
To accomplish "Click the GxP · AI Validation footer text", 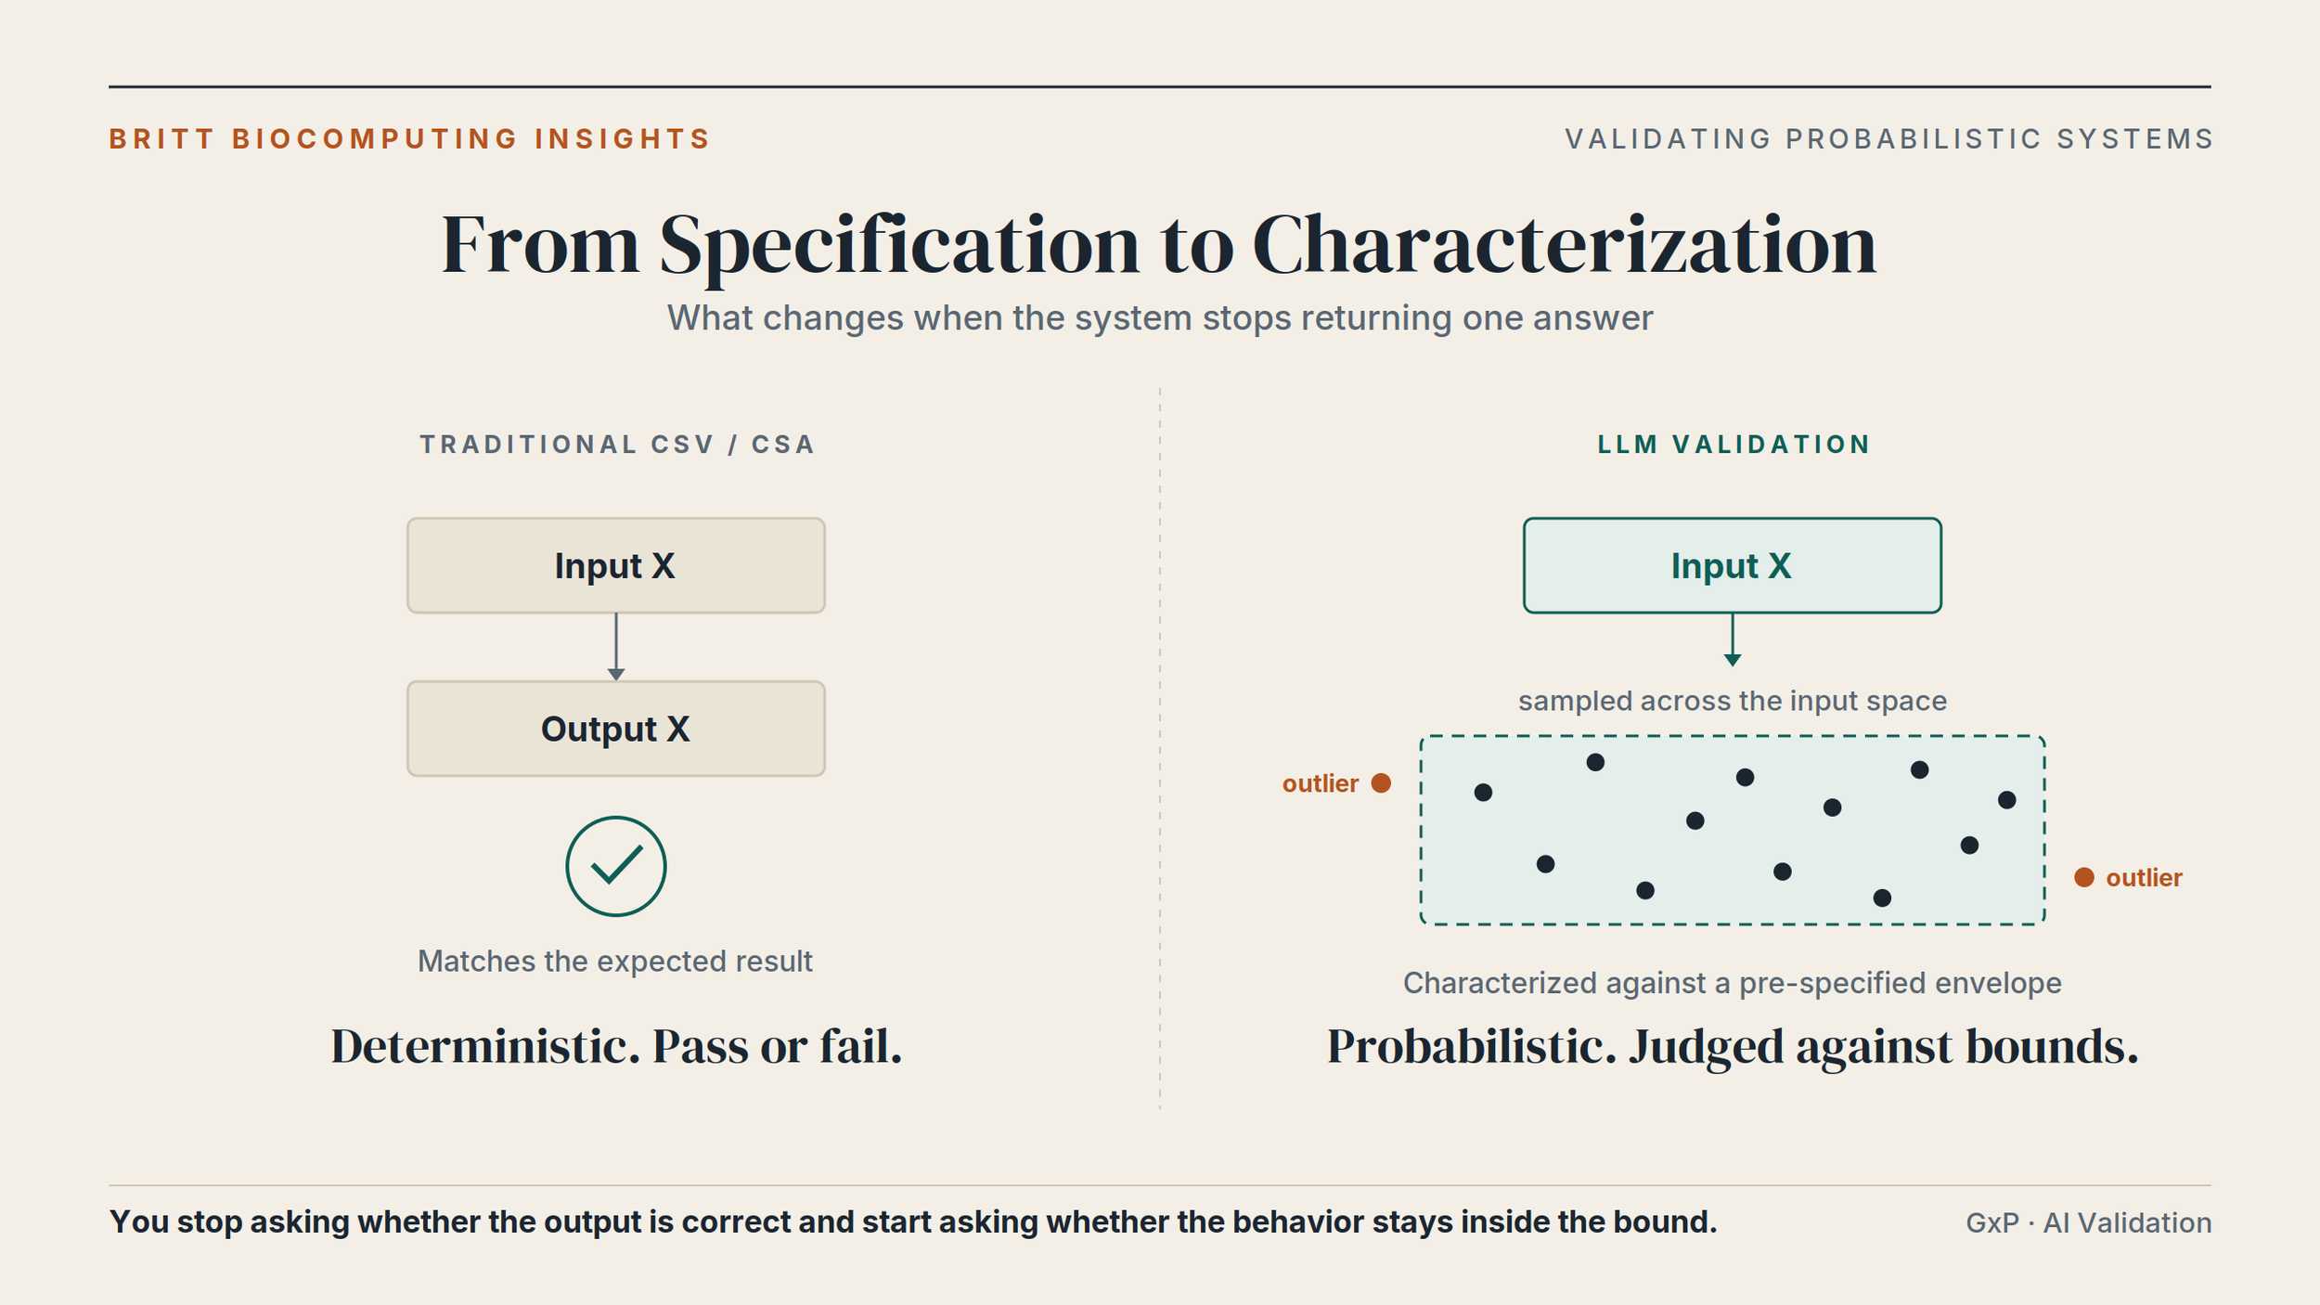I will click(x=2089, y=1222).
